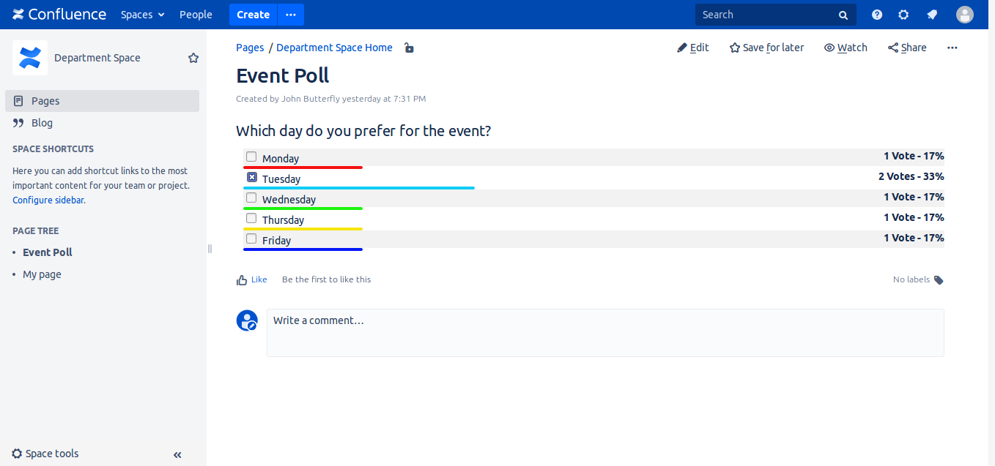Open the ellipsis menu beside Create
Viewport: 995px width, 466px height.
point(290,15)
